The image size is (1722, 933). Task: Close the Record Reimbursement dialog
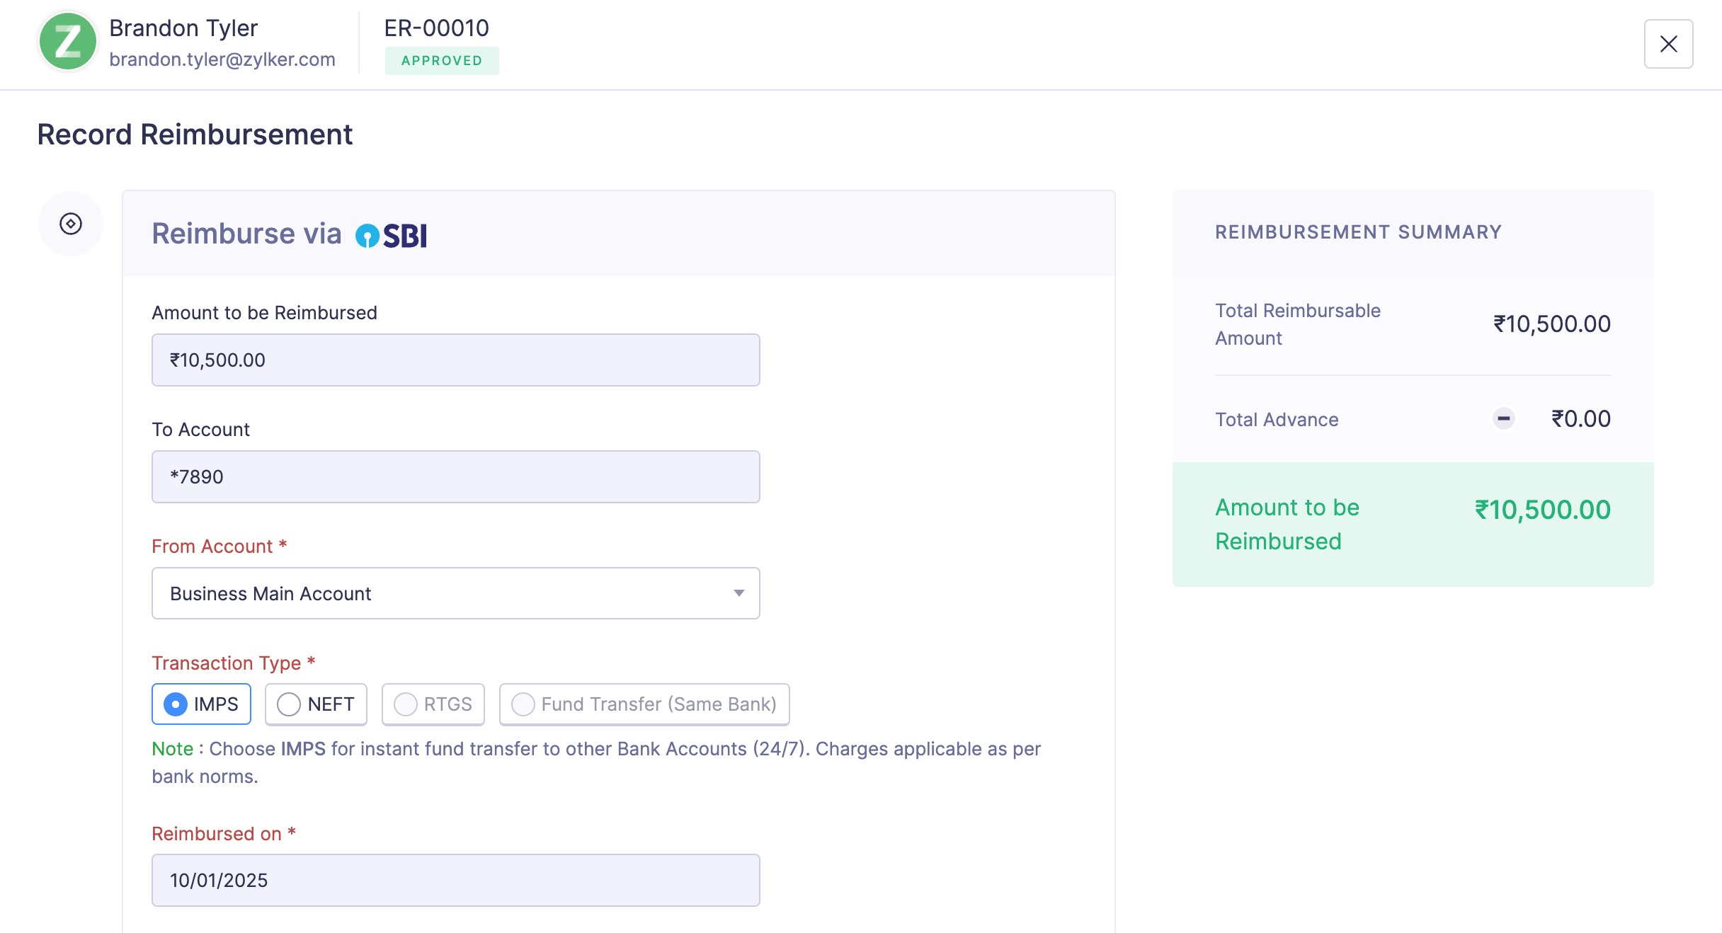coord(1668,44)
